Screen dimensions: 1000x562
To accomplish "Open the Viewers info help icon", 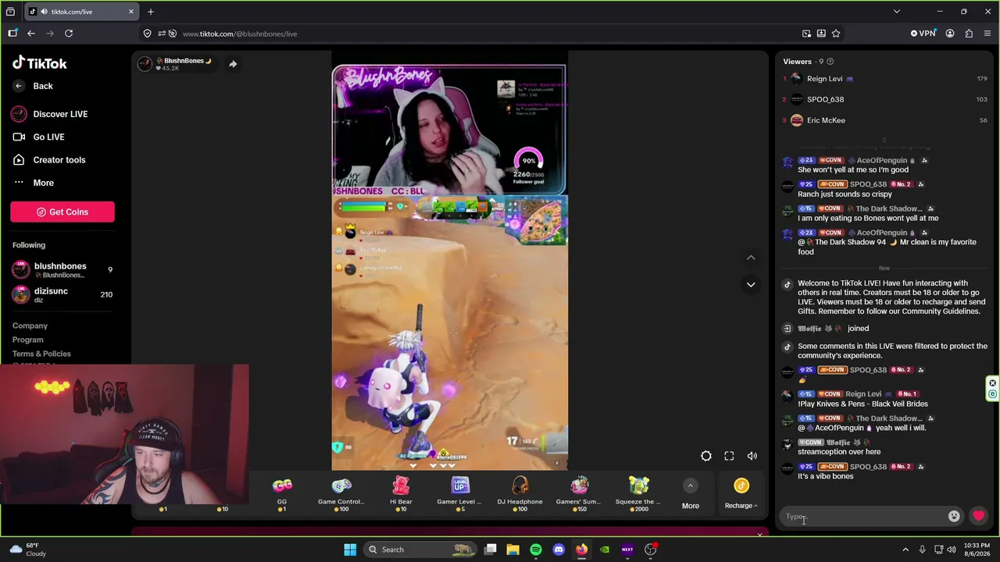I will (830, 62).
